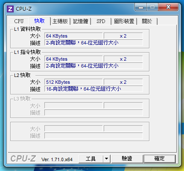Click the L3 快取 group label
The width and height of the screenshot is (184, 171).
[22, 99]
